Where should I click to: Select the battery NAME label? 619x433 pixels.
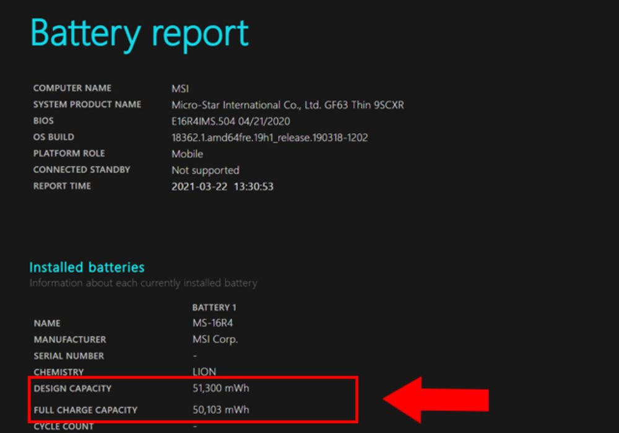coord(47,324)
